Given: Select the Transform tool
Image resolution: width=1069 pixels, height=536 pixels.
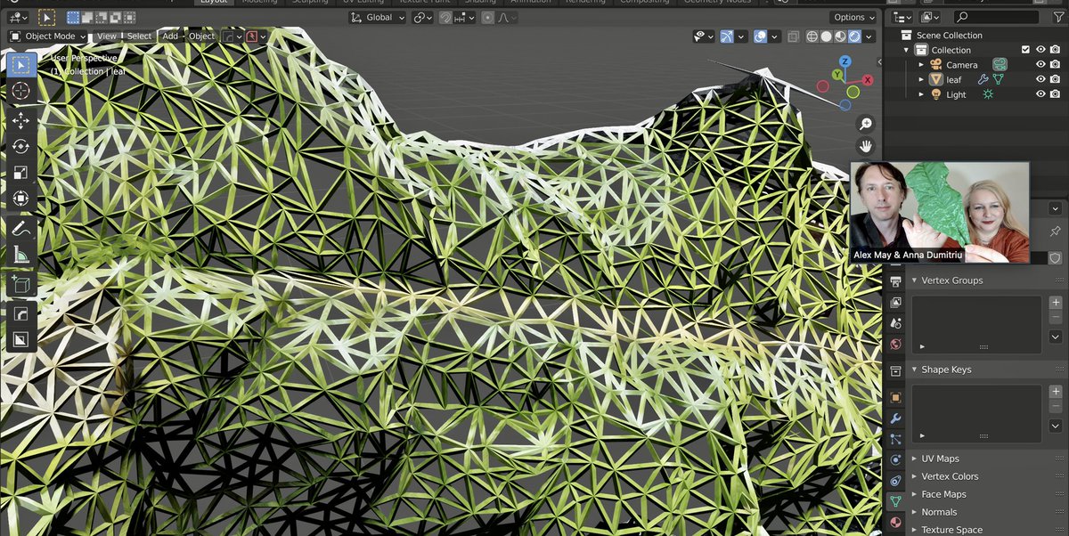Looking at the screenshot, I should coord(21,199).
